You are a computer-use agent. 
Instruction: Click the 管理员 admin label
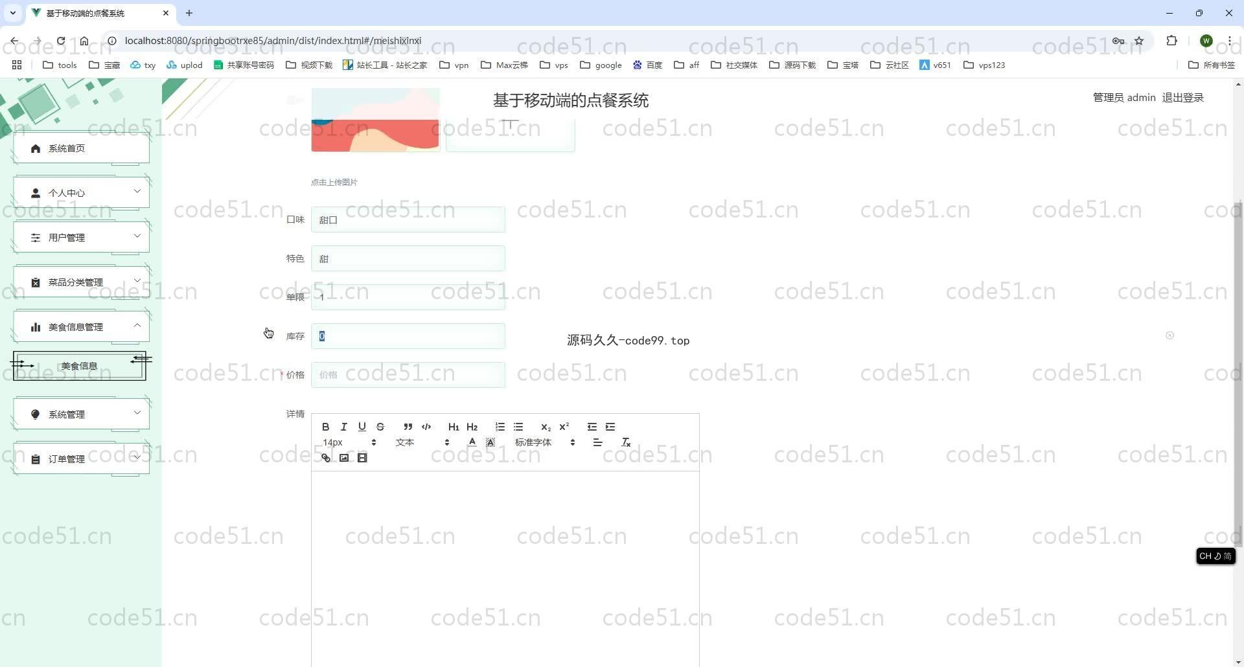point(1124,97)
